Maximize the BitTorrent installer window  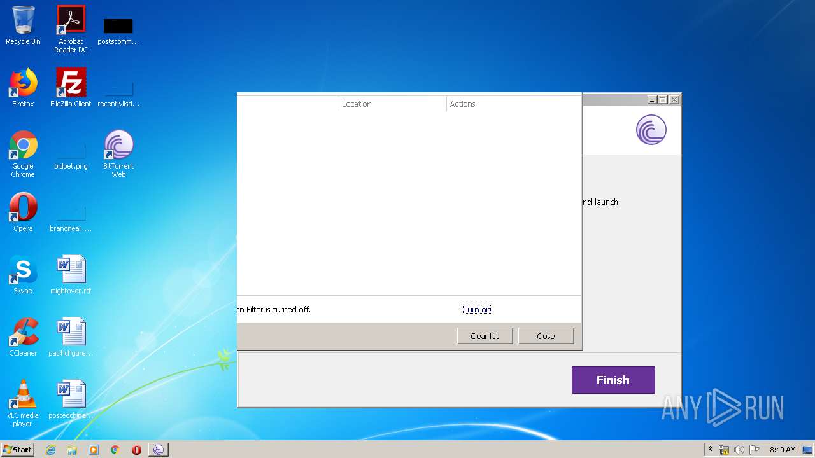pyautogui.click(x=662, y=100)
